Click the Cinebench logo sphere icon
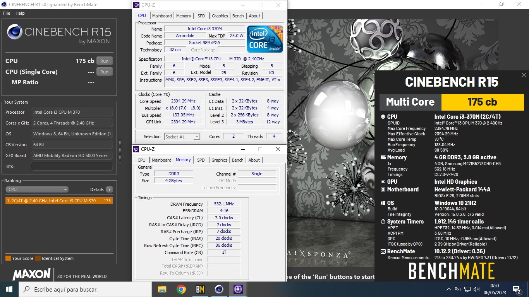The height and width of the screenshot is (297, 529). pyautogui.click(x=15, y=32)
